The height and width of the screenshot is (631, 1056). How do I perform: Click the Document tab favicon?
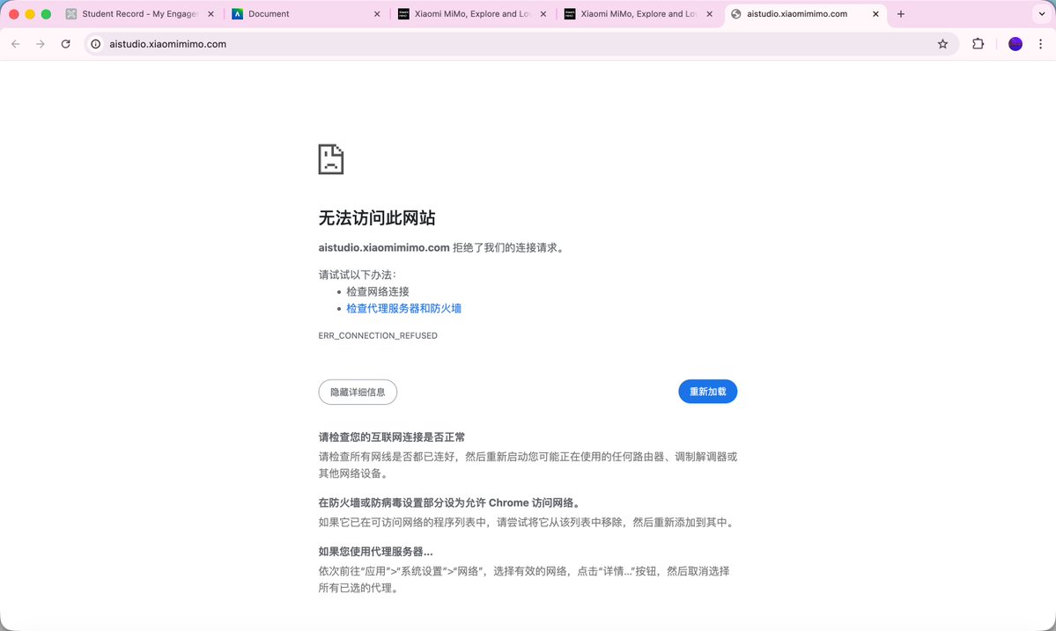[x=237, y=13]
